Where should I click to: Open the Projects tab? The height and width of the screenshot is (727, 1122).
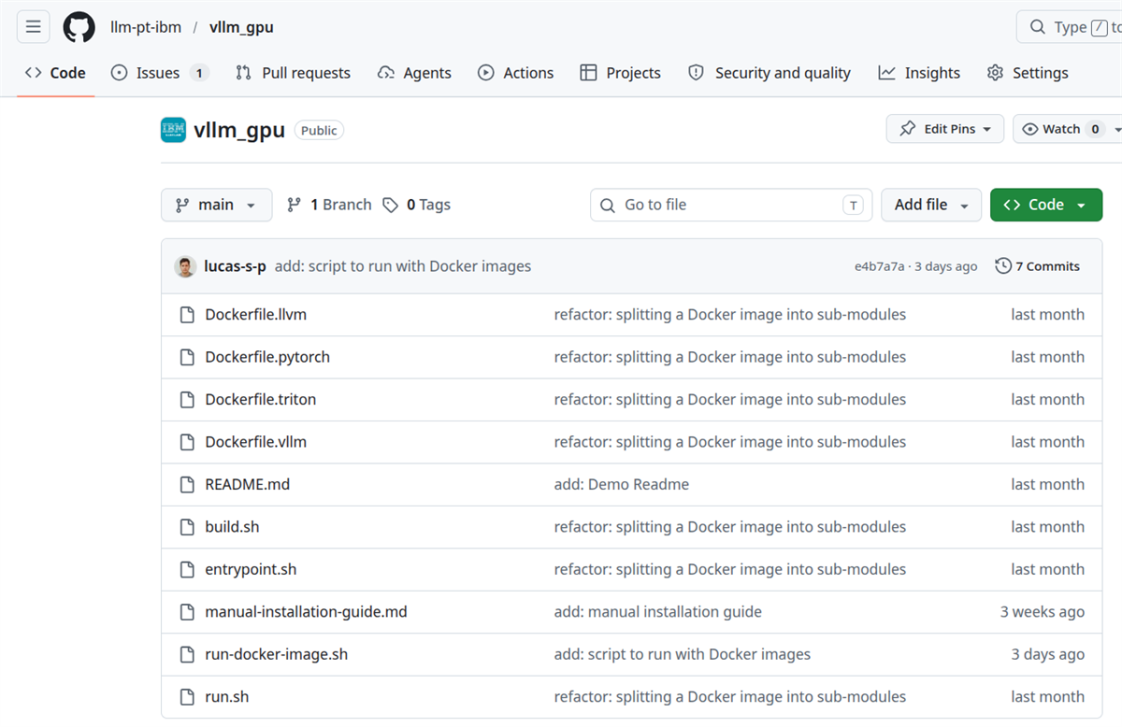click(x=621, y=73)
